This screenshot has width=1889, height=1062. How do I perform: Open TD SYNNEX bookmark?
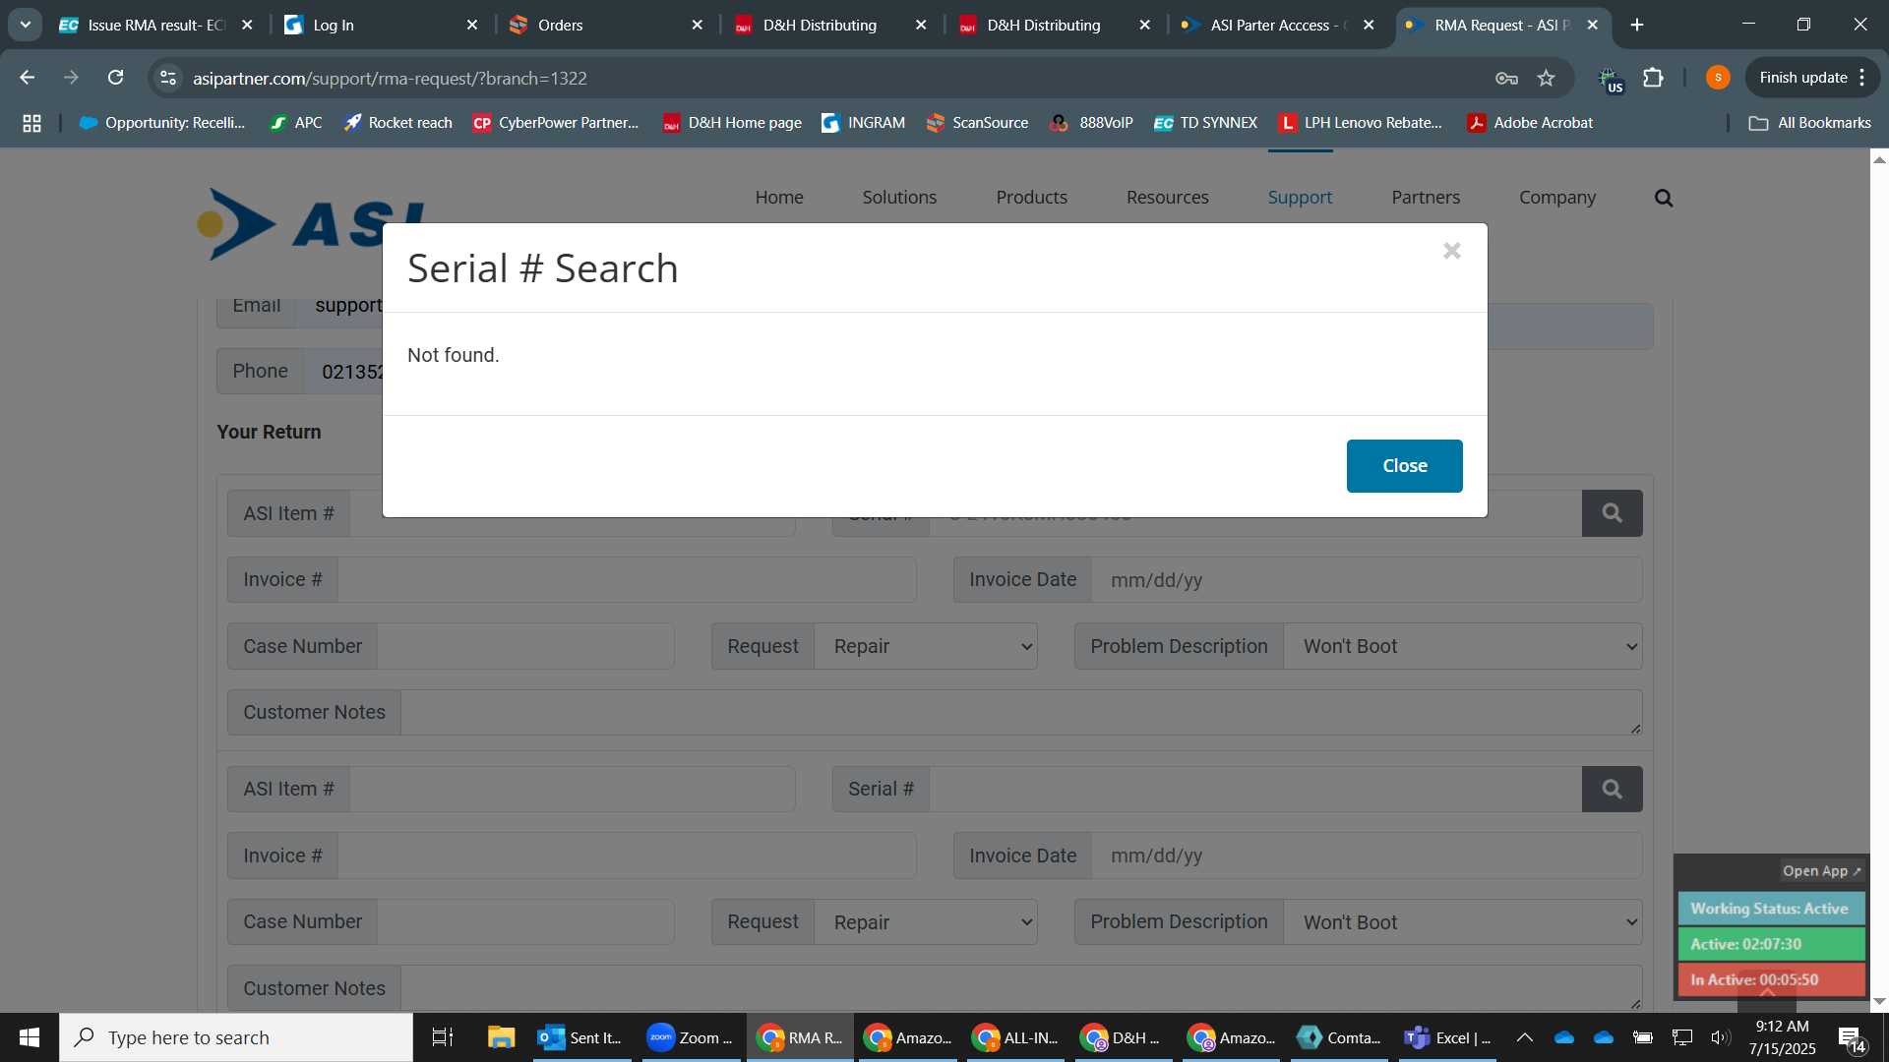coord(1205,123)
